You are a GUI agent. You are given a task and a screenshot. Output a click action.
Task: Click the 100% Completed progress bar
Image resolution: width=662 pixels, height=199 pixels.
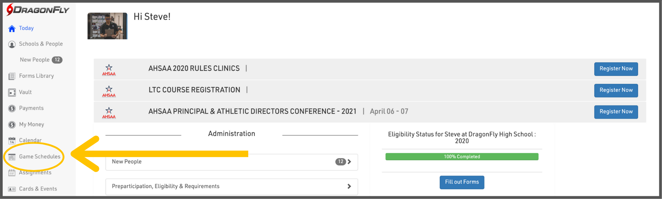(x=462, y=157)
